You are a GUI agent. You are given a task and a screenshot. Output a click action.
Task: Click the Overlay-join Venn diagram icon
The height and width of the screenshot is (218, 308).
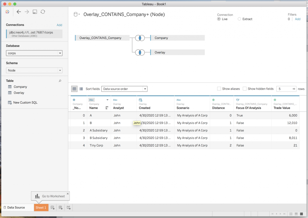(x=140, y=52)
